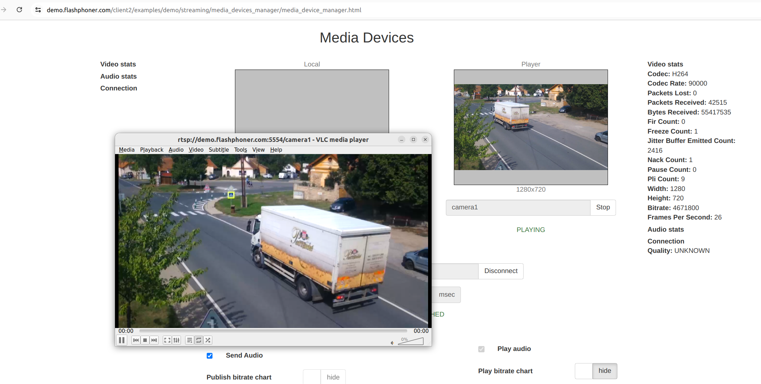The height and width of the screenshot is (384, 761).
Task: Disconnect from the server
Action: [x=501, y=271]
